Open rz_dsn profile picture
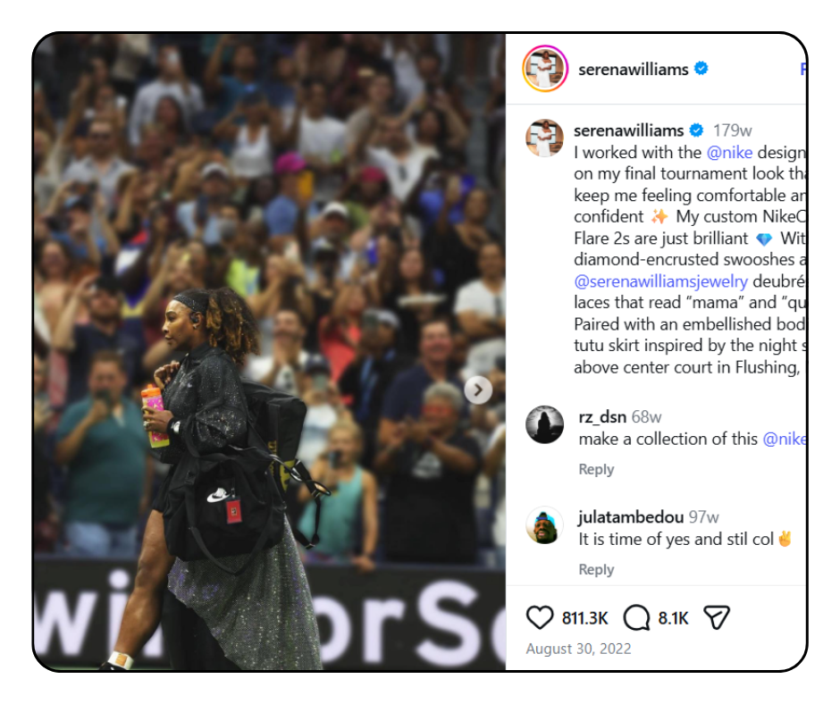 pyautogui.click(x=545, y=424)
